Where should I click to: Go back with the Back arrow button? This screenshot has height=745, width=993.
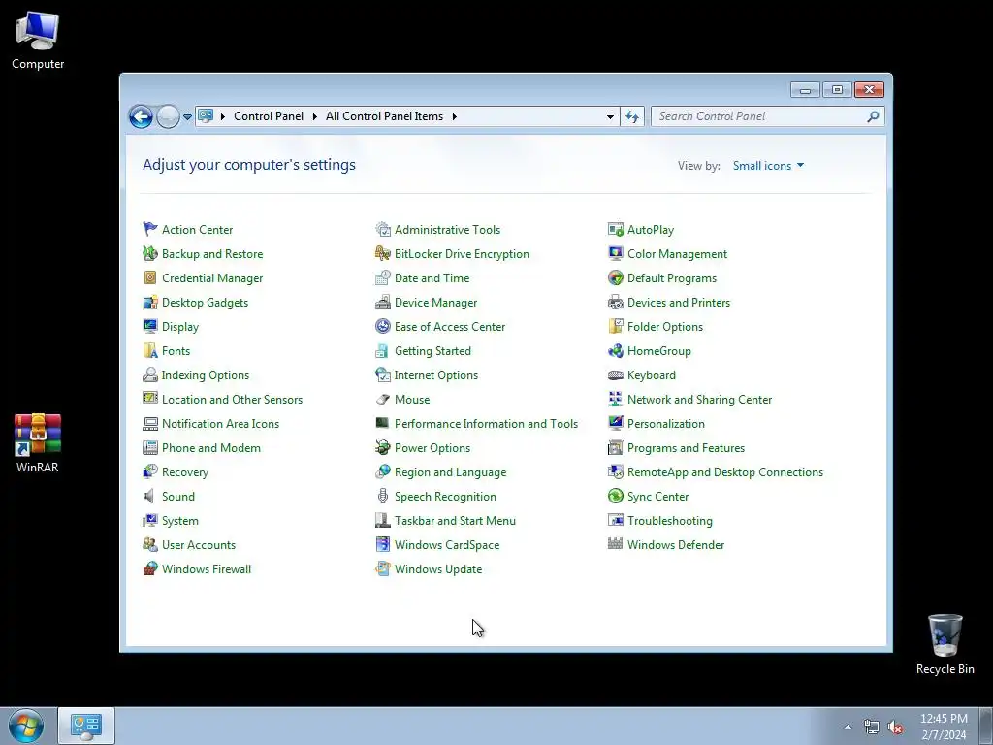[142, 116]
